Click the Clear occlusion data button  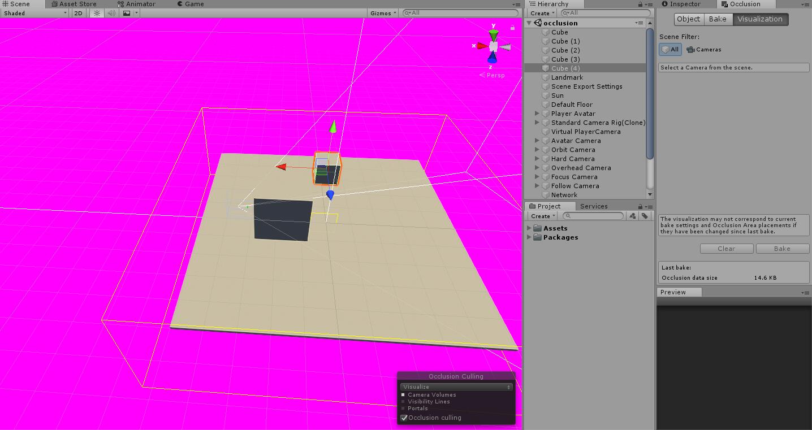pyautogui.click(x=727, y=249)
